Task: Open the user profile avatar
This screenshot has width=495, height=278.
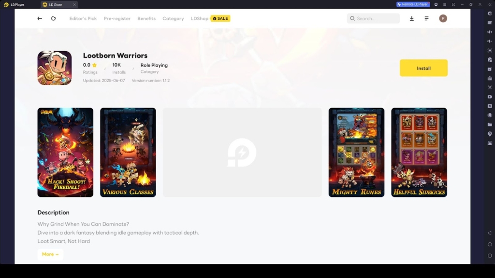Action: tap(443, 18)
